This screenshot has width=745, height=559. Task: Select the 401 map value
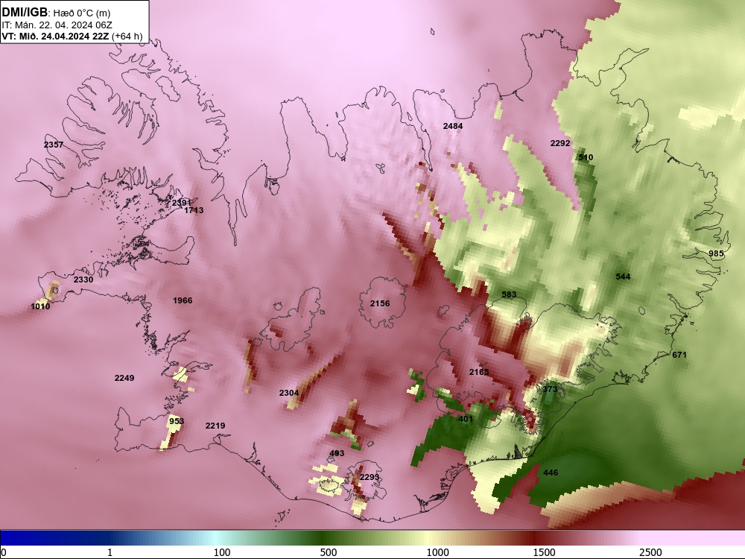pyautogui.click(x=466, y=419)
